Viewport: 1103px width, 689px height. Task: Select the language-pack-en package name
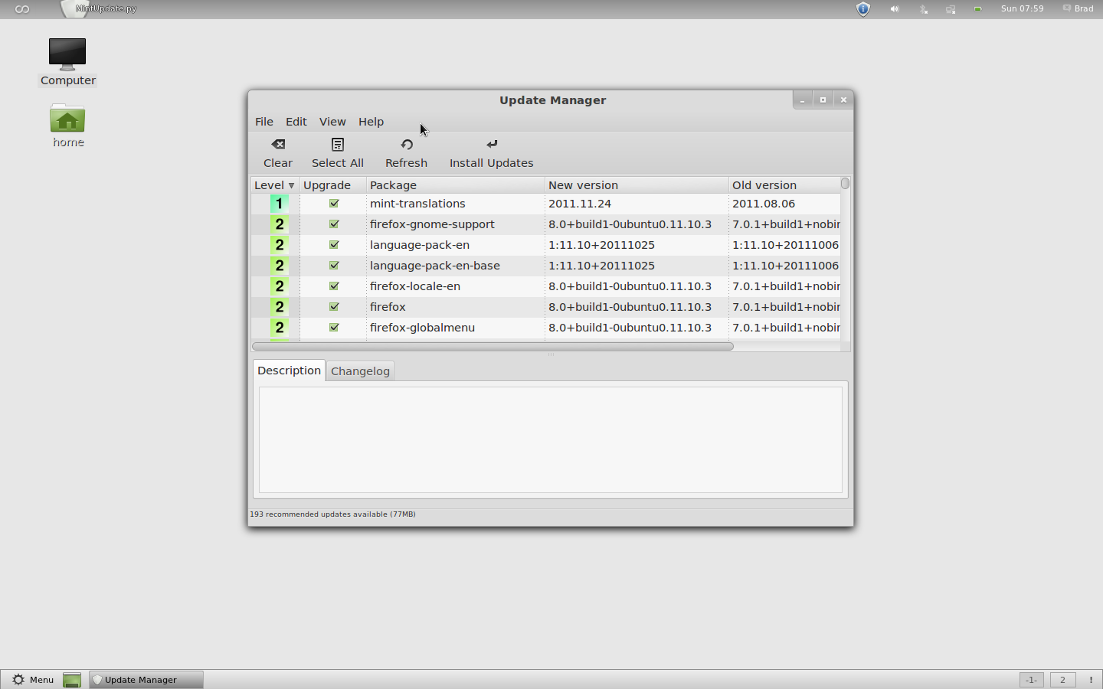coord(420,245)
